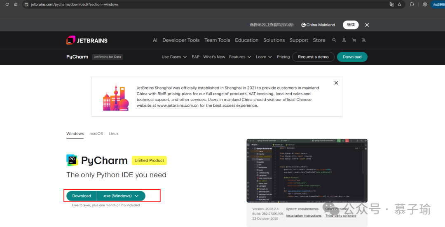Click the main teal Download button
Screen dimensions: 445x227
[x=82, y=196]
